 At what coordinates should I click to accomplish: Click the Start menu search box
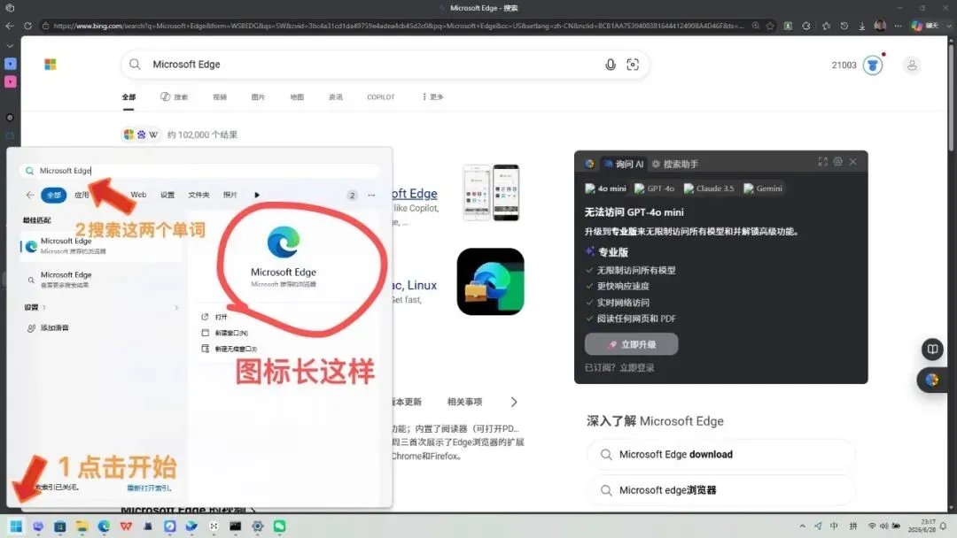[201, 171]
